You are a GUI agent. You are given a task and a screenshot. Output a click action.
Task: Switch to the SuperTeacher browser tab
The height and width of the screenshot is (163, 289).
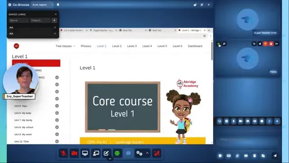tap(103, 30)
